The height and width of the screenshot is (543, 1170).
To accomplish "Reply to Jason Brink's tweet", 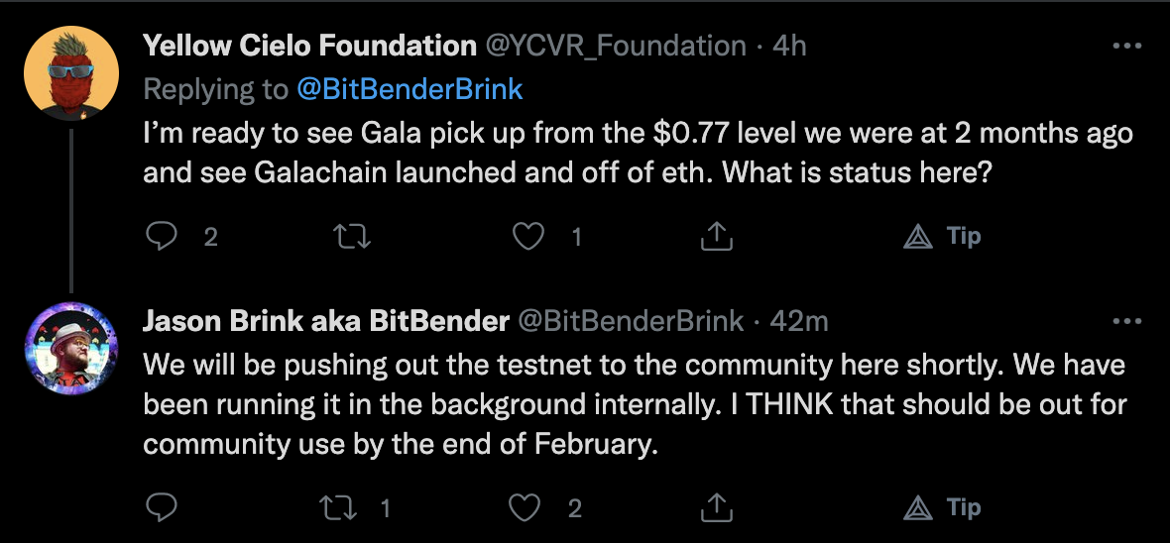I will tap(161, 507).
